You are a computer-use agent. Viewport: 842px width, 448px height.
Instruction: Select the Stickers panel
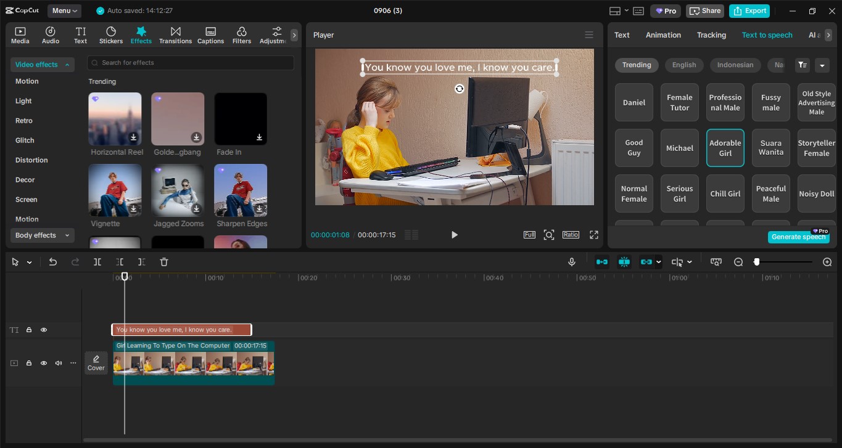coord(111,35)
